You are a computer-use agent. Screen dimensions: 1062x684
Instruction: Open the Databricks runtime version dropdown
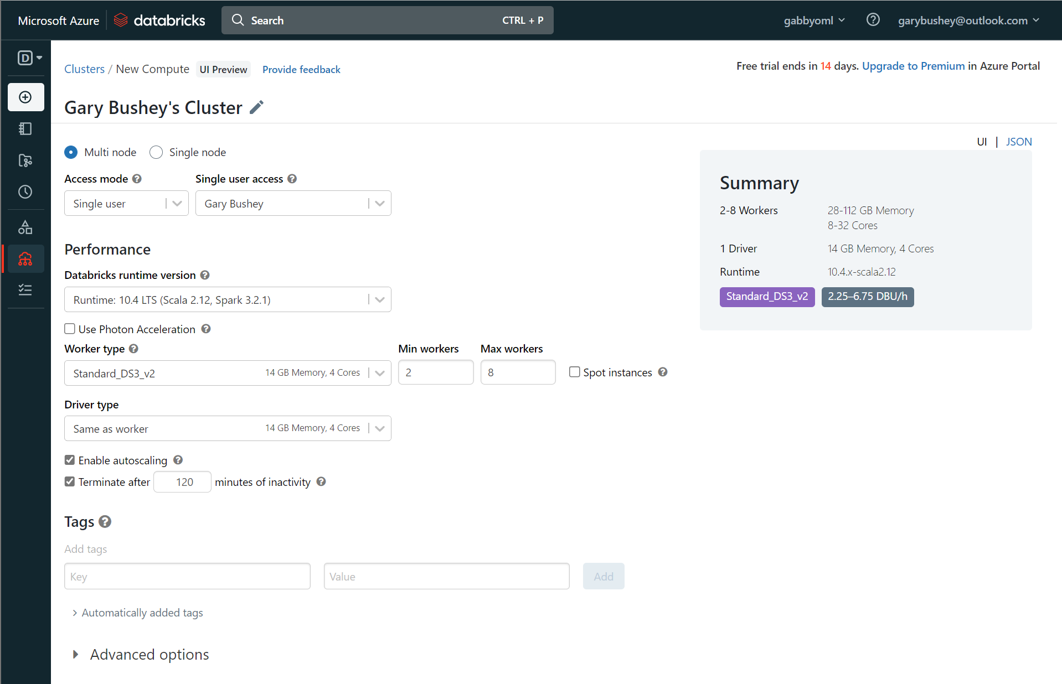point(379,299)
